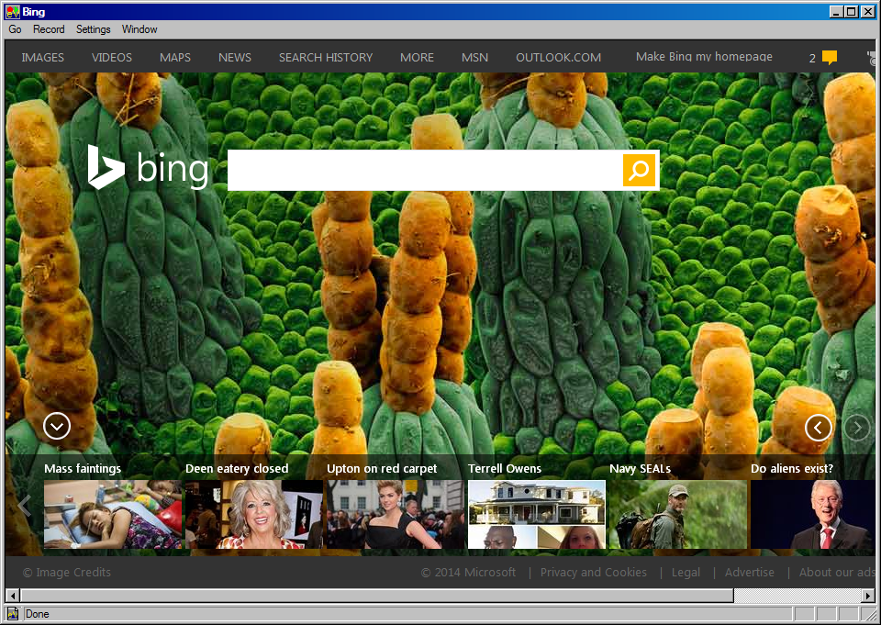Click the Privacy and Cookies link
Screen dimensions: 881x625
593,572
